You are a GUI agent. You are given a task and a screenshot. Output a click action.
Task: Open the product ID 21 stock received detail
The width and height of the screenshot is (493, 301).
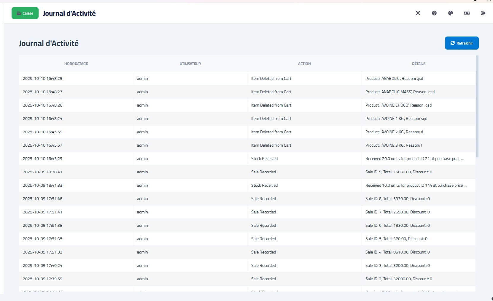point(414,159)
